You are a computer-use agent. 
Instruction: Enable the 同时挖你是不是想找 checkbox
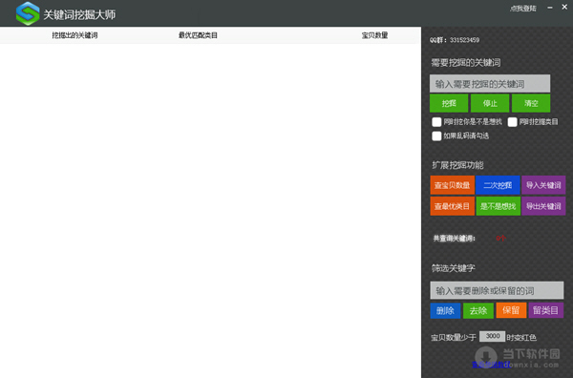click(x=436, y=122)
